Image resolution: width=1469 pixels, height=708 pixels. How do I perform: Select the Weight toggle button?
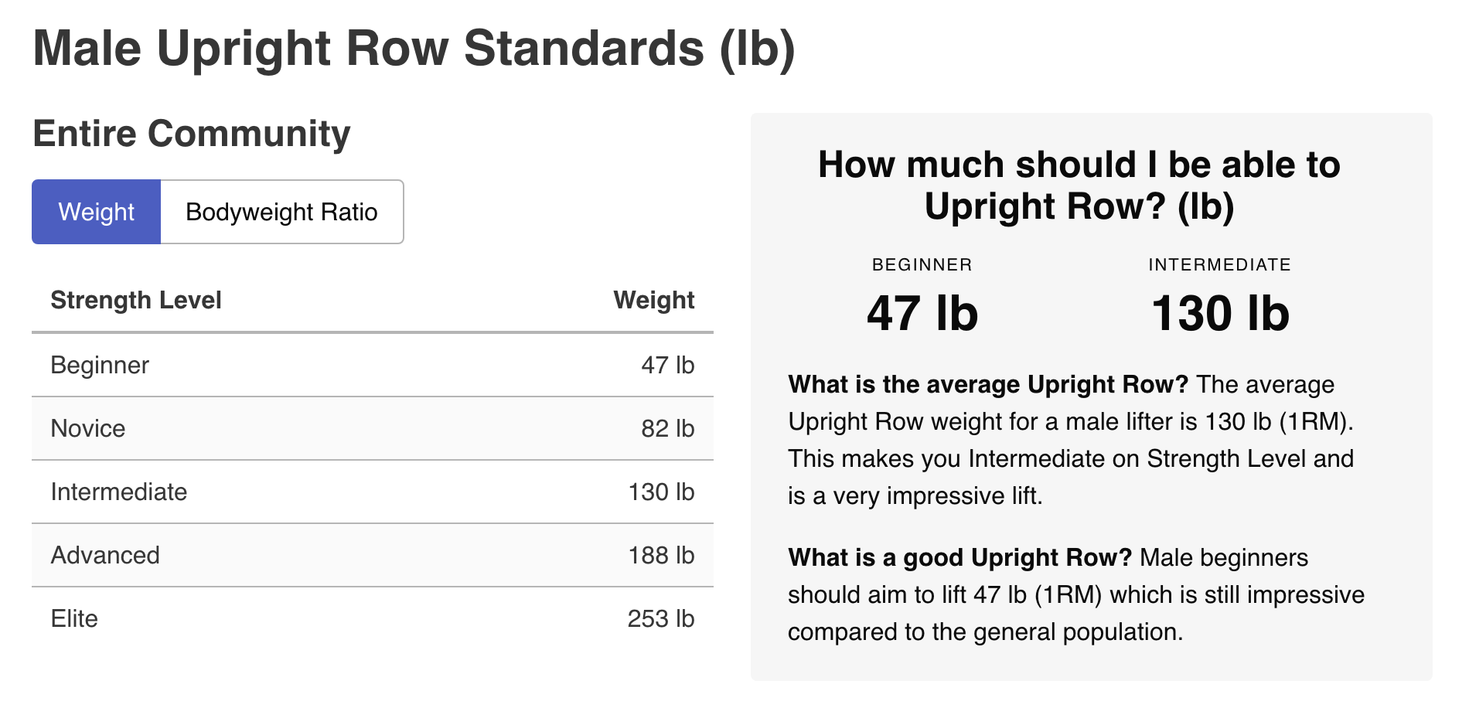point(96,212)
